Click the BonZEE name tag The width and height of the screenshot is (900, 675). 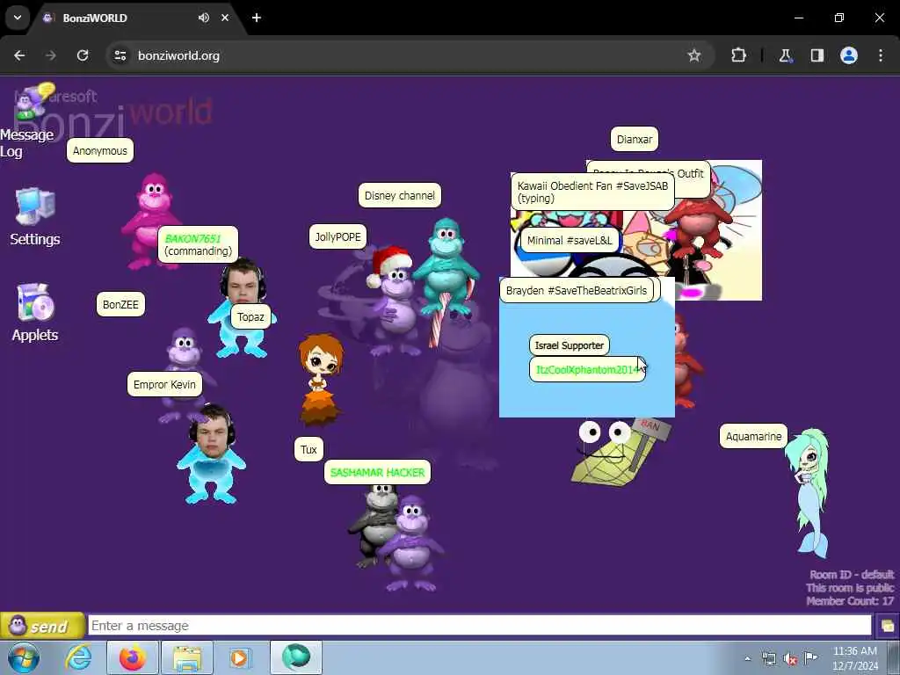point(120,304)
